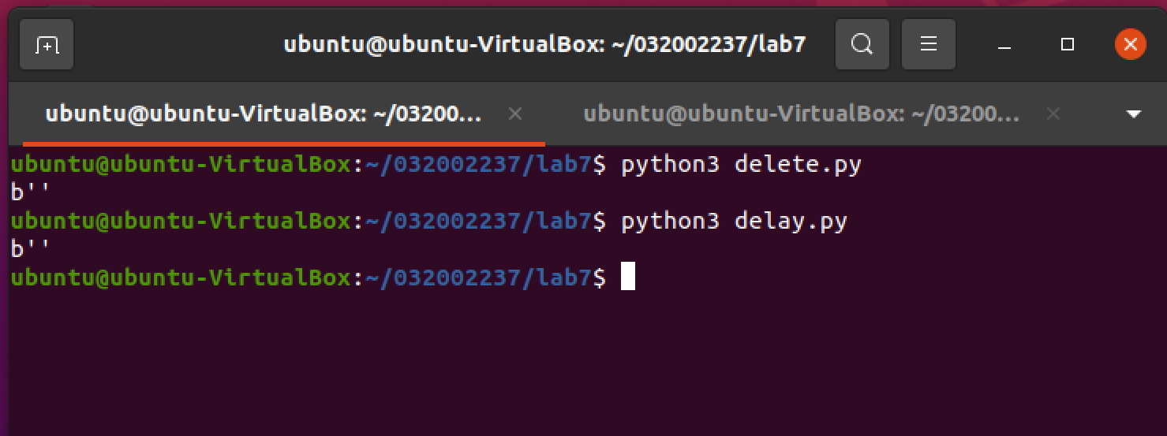Screen dimensions: 1167x436
Task: Click the empty terminal area below the prompt
Action: click(x=583, y=363)
